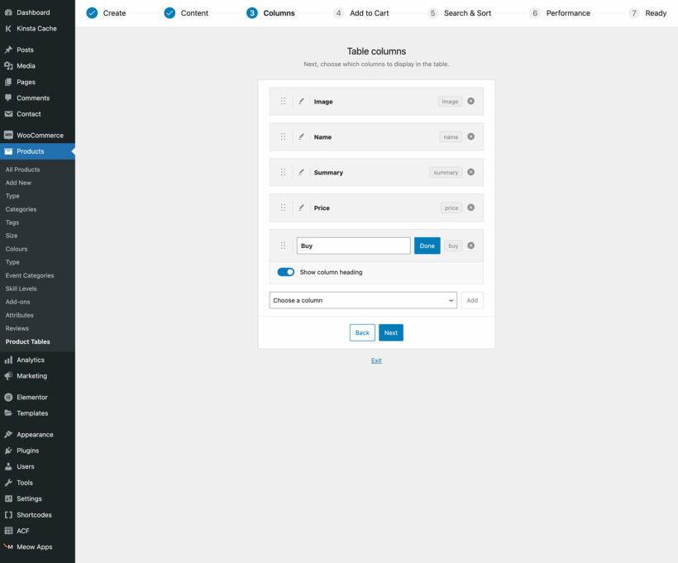Edit the Image column using the pencil icon
Viewport: 678px width, 563px height.
(302, 101)
